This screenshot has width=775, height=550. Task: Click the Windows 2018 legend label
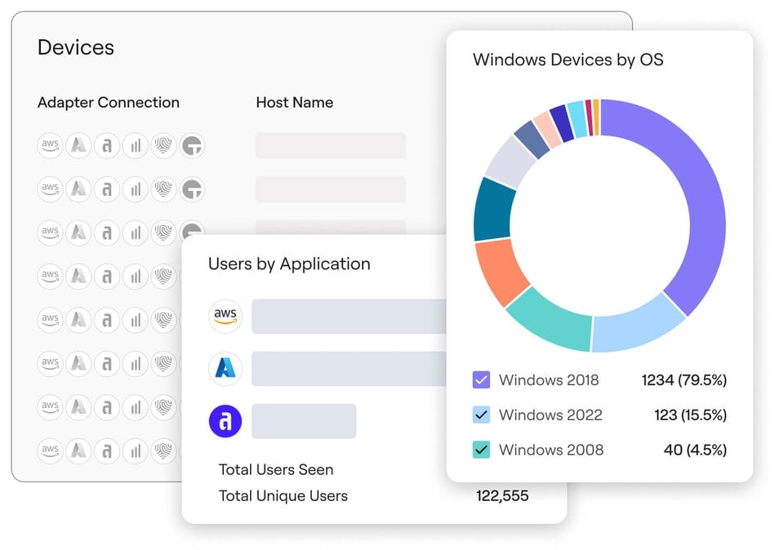[x=548, y=380]
